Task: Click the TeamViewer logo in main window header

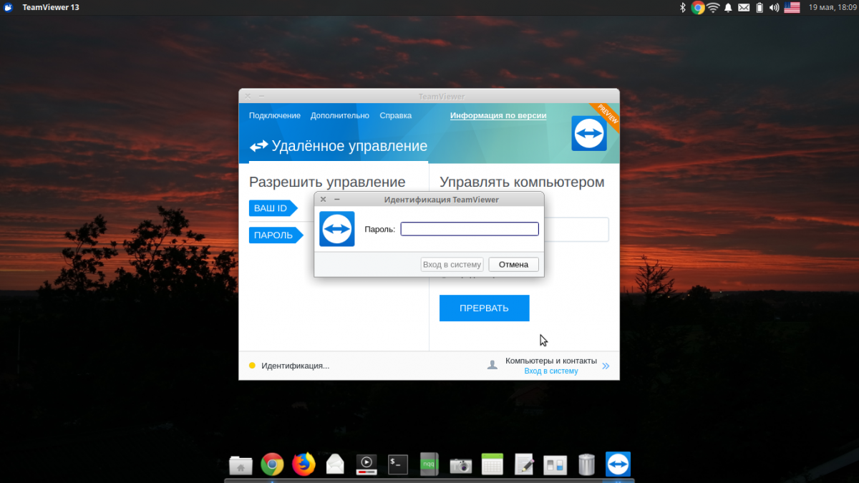Action: (x=588, y=133)
